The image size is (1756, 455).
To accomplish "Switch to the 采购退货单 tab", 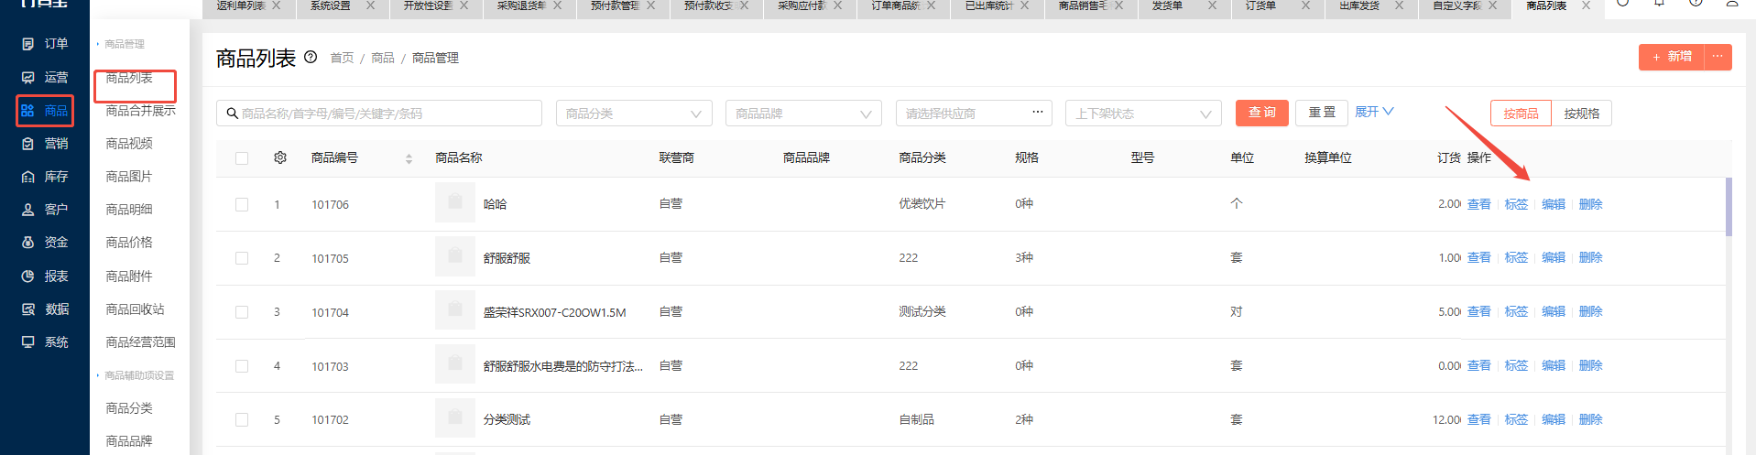I will click(521, 5).
